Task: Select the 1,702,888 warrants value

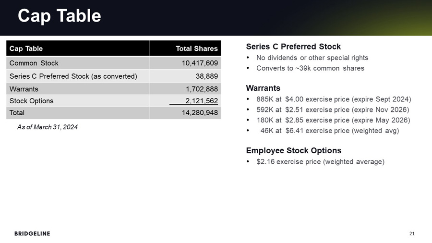Action: [x=201, y=89]
